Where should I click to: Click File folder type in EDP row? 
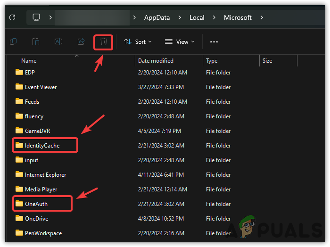(218, 73)
